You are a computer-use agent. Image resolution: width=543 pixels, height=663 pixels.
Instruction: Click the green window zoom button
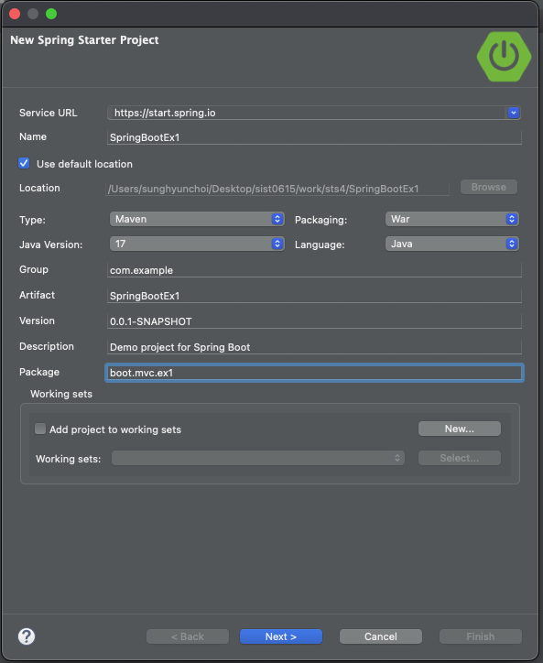[x=51, y=14]
